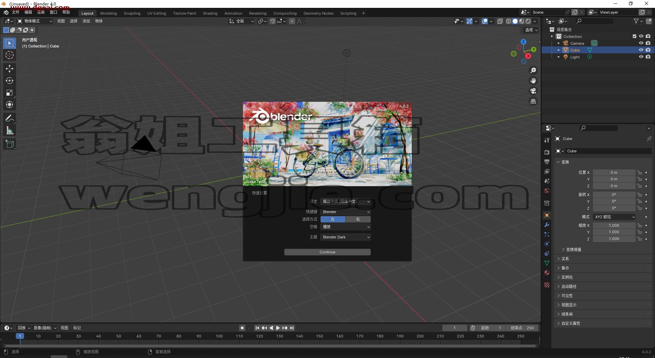This screenshot has width=655, height=358.
Task: Switch perspective/orthographic grid icon
Action: 533,101
